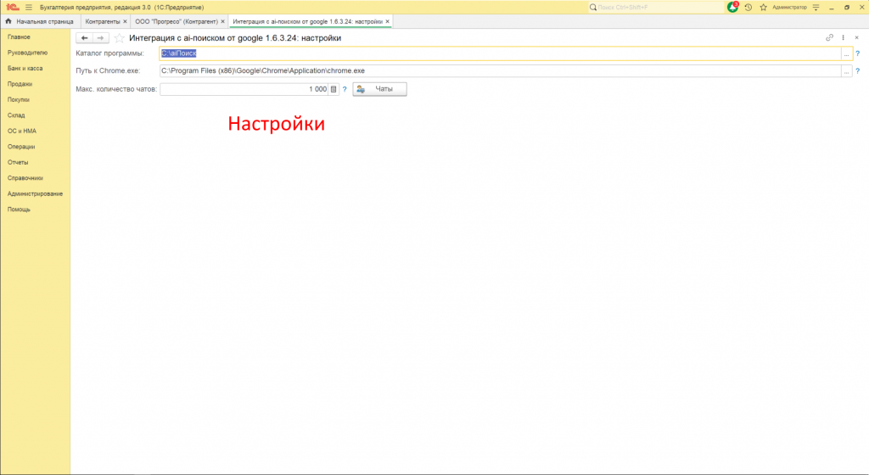Image resolution: width=869 pixels, height=475 pixels.
Task: Close the Контрагенты tab
Action: [125, 21]
